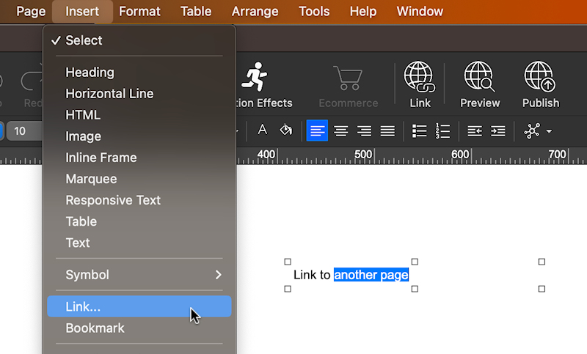Choose Link... from the Insert menu
Viewport: 587px width, 354px height.
pos(139,307)
